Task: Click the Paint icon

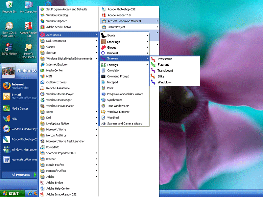Action: 103,88
